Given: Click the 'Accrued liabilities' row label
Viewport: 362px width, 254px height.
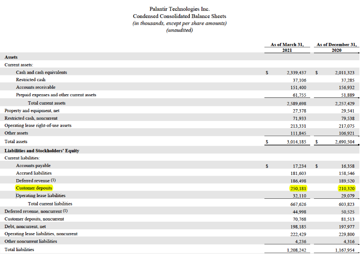Looking at the screenshot, I should click(x=34, y=173).
